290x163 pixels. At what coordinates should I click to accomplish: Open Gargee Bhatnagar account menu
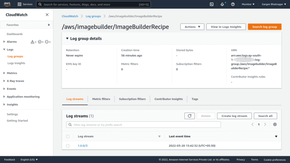tap(274, 4)
